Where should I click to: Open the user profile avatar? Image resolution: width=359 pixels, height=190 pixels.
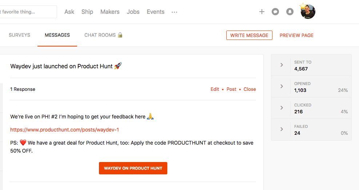308,12
